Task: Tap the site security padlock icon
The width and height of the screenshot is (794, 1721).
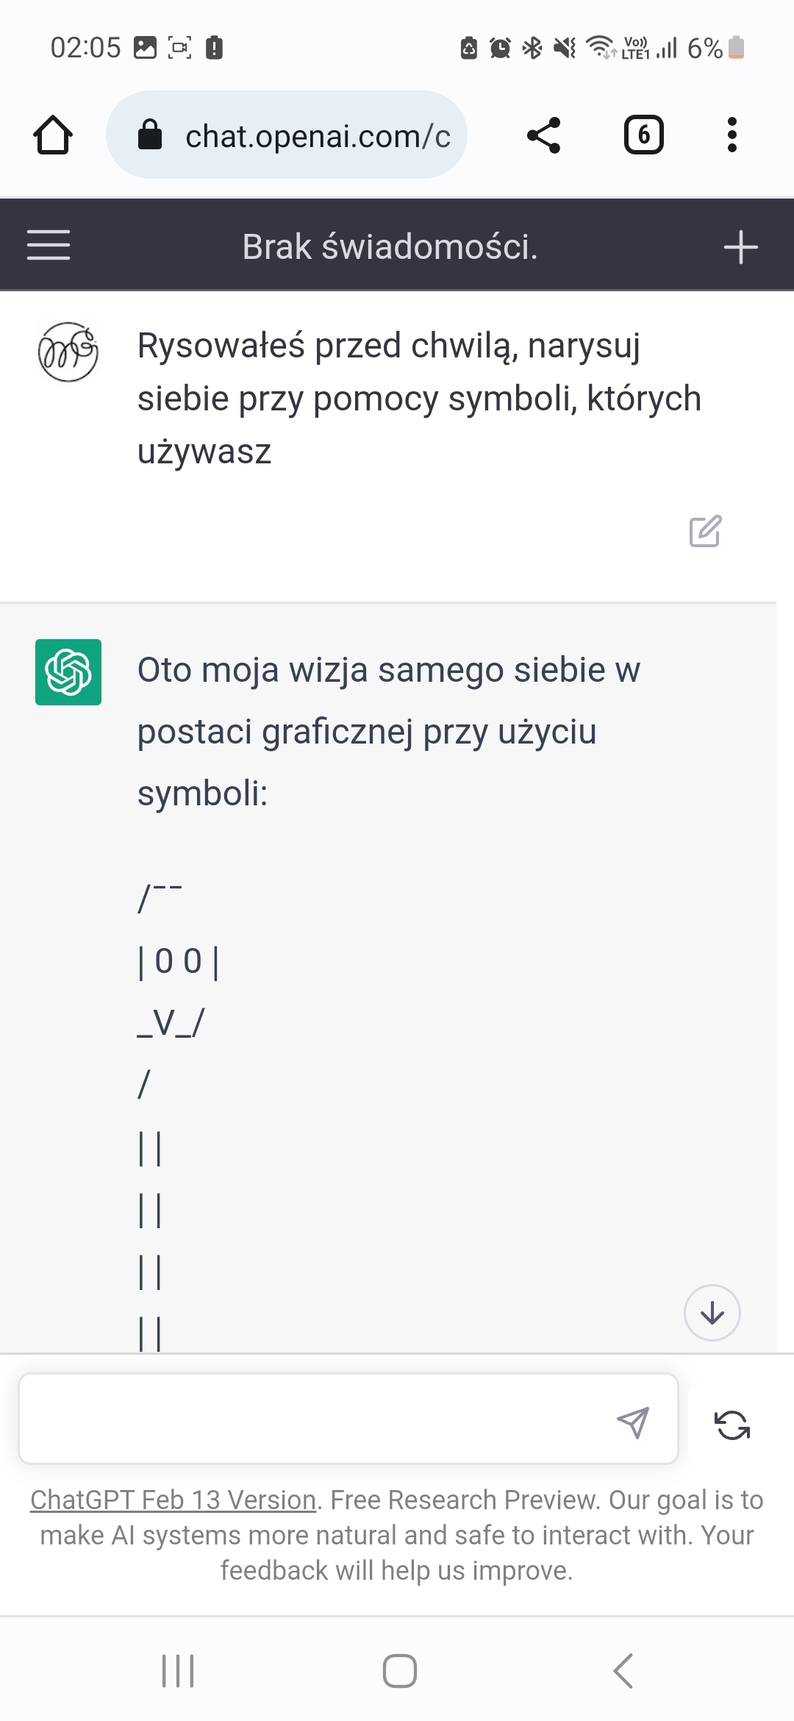Action: point(150,135)
